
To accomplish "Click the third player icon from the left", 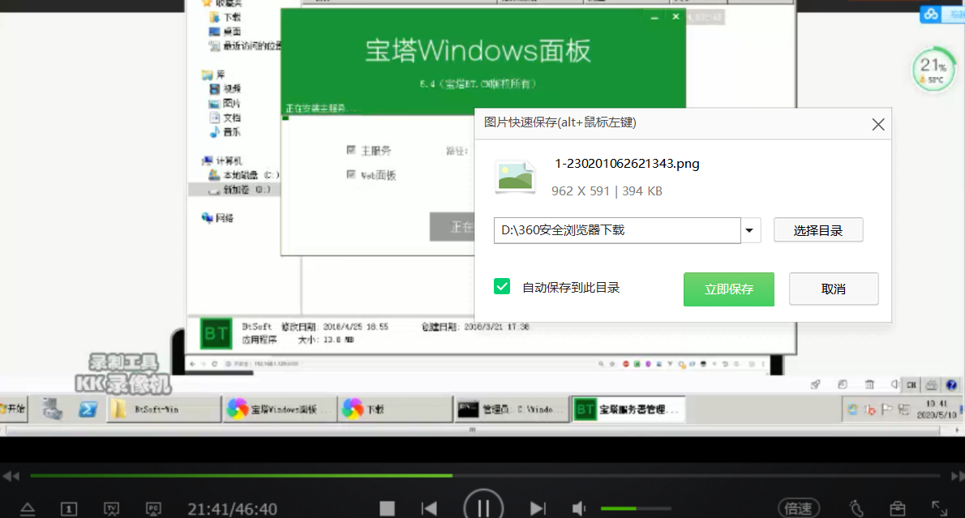I will (111, 509).
